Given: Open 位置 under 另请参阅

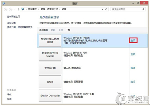Looking at the screenshot, I should click(9, 99).
